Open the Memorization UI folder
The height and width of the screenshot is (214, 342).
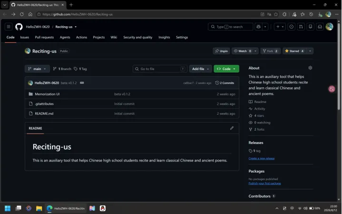tap(47, 94)
